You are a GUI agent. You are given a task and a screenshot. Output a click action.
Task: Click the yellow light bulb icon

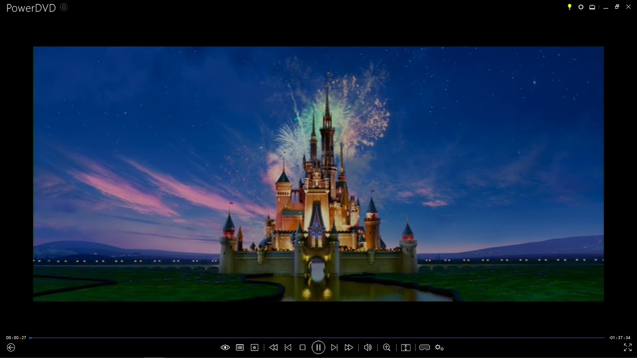point(570,7)
